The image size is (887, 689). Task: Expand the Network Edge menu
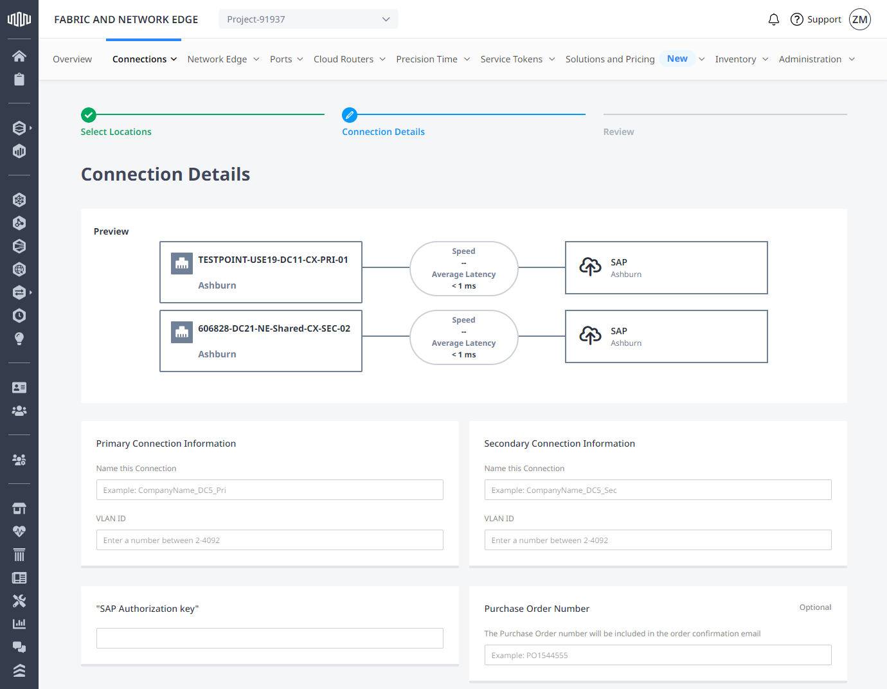(223, 59)
